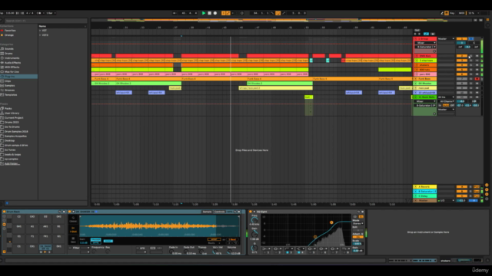Select the Funk Bass track header
The height and width of the screenshot is (276, 492).
click(425, 79)
